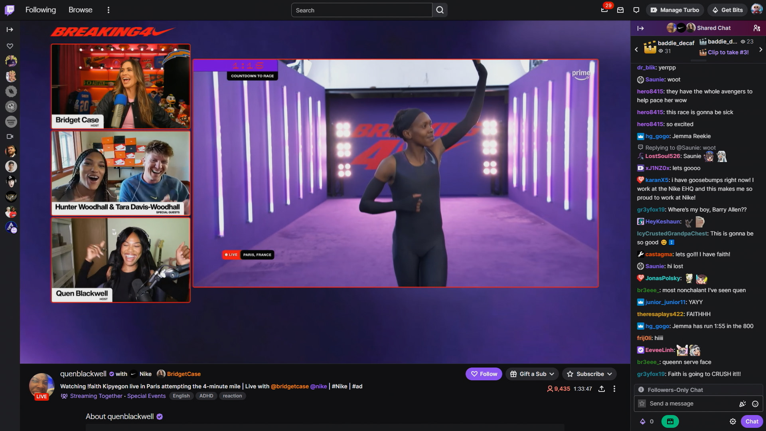Open the Prime loot notifications icon

pos(604,10)
